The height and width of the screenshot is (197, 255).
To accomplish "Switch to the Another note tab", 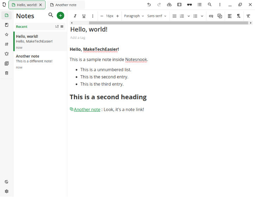I will click(x=66, y=5).
